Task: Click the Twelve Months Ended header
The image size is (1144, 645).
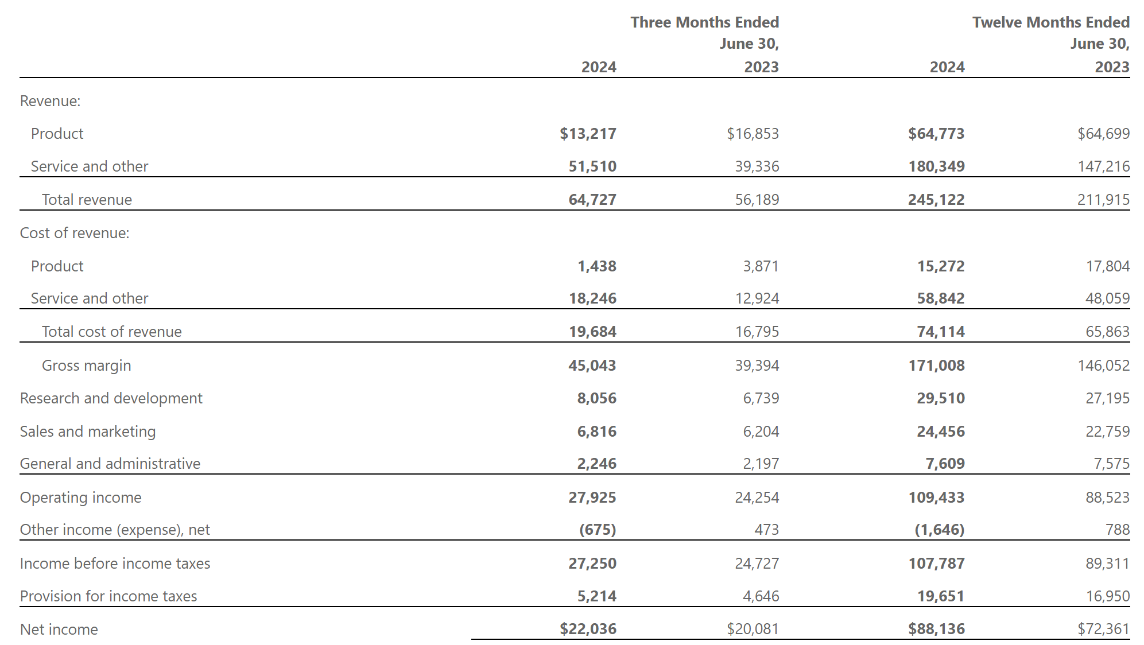Action: tap(1050, 22)
